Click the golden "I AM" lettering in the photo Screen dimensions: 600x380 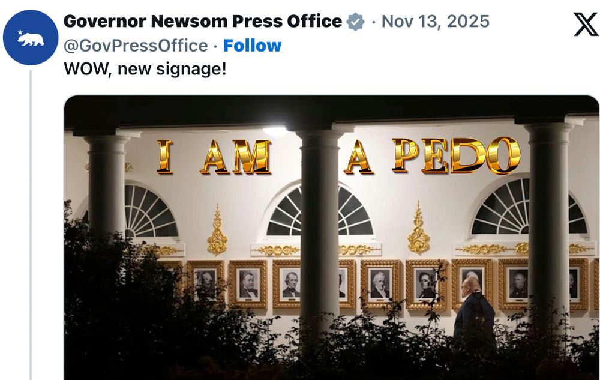(214, 157)
